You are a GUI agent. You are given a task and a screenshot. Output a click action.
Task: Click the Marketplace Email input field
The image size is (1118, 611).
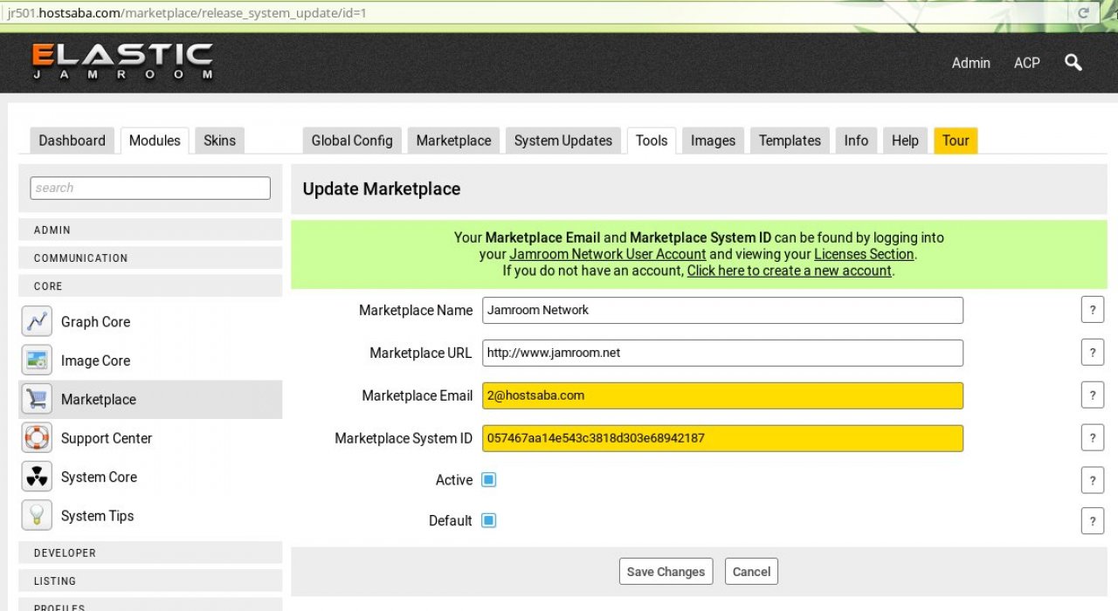721,395
